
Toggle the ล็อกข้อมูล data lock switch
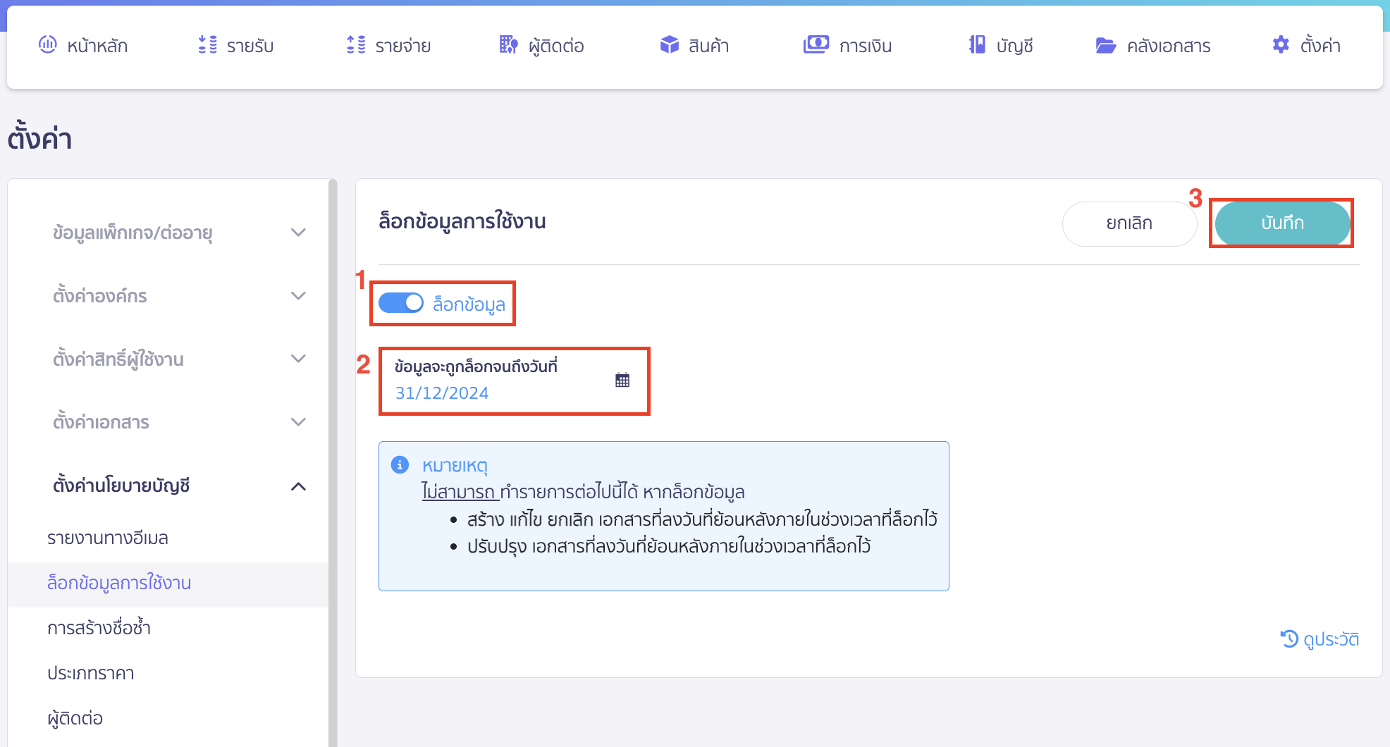400,302
